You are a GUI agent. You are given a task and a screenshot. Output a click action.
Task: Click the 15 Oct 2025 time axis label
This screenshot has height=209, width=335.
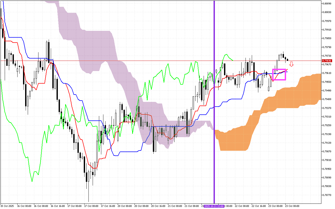pyautogui.click(x=7, y=206)
